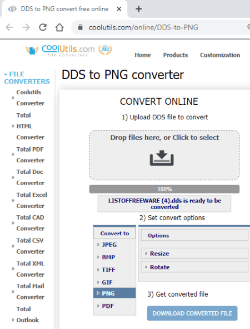The image size is (250, 329).
Task: Click the CONVERT ONLINE heading
Action: [x=159, y=101]
